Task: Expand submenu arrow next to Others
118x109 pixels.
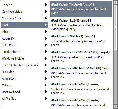Action: click(x=46, y=85)
